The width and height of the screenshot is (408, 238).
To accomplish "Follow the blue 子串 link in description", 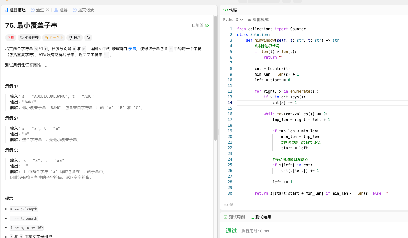I will pos(132,49).
